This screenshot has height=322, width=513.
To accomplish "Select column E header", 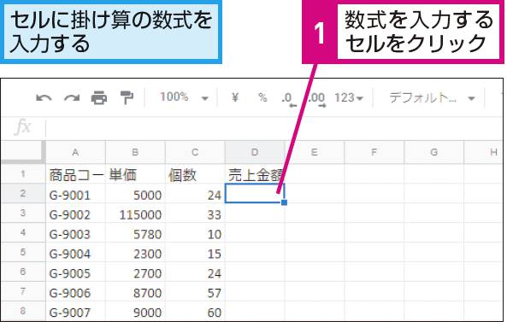I will (x=315, y=152).
